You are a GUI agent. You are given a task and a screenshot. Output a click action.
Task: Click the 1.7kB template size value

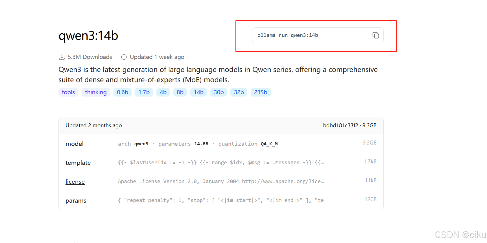coord(370,161)
